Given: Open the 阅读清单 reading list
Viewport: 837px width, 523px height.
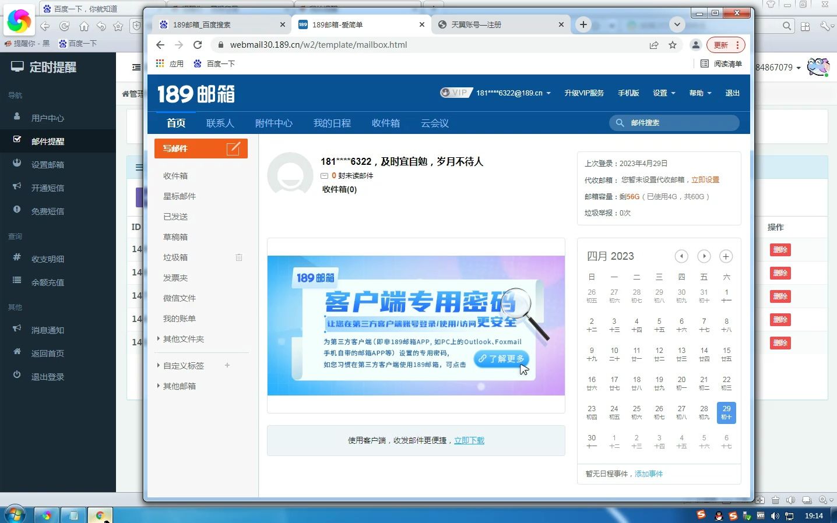Looking at the screenshot, I should coord(721,63).
